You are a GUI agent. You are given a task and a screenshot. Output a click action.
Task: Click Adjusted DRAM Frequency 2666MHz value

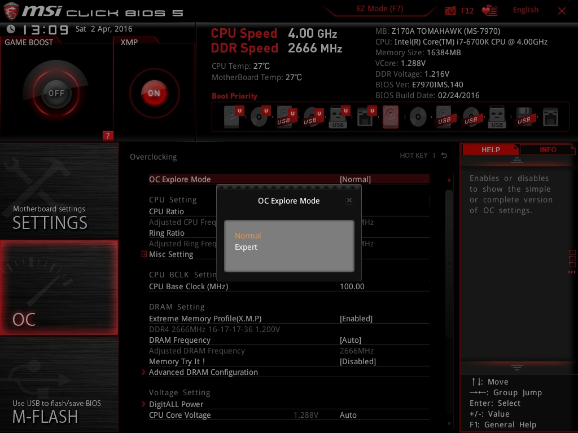[357, 351]
